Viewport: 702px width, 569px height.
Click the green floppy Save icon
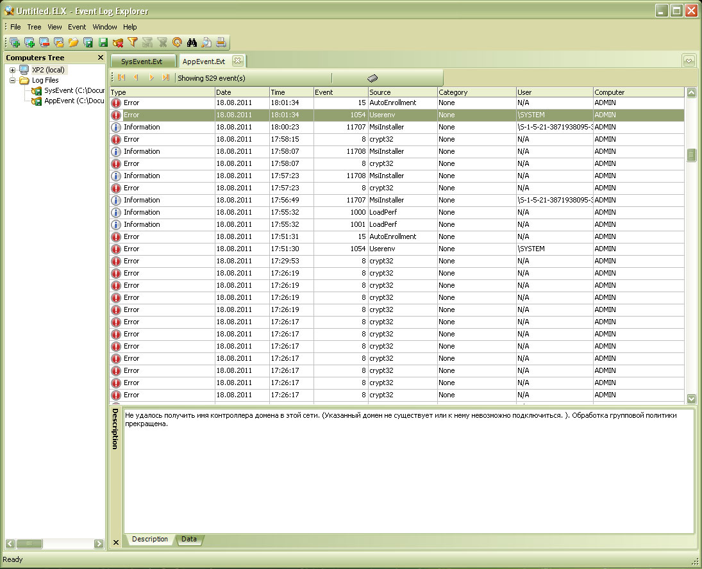click(x=103, y=43)
